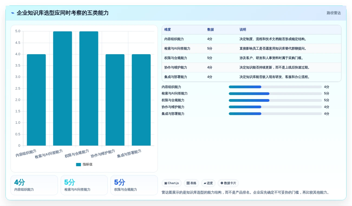Screen dimensions: 352x206
Task: Open the 4分 内容组织能力 data card
Action: pos(34,185)
